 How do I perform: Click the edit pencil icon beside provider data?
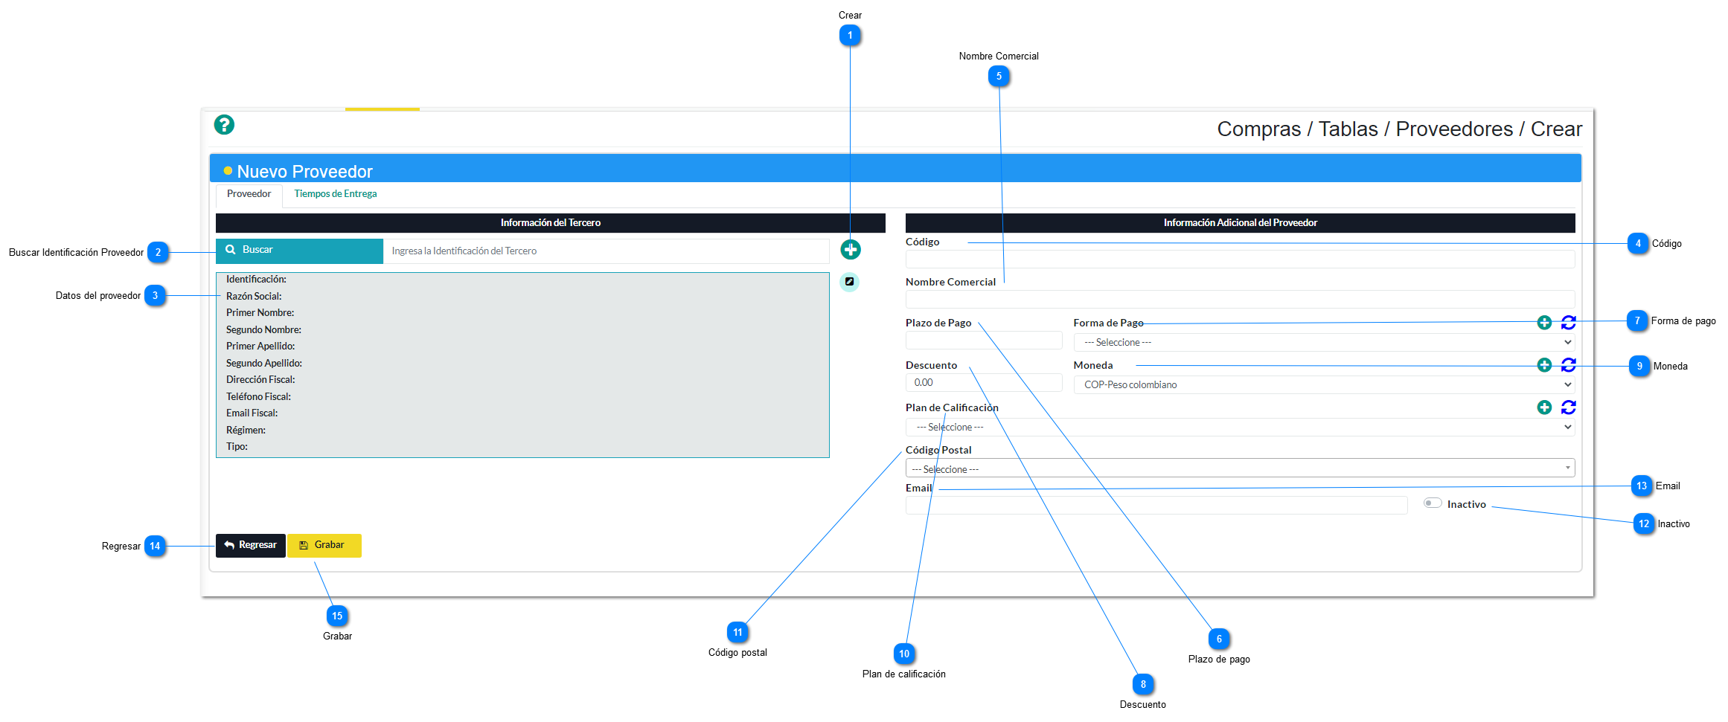(x=849, y=282)
